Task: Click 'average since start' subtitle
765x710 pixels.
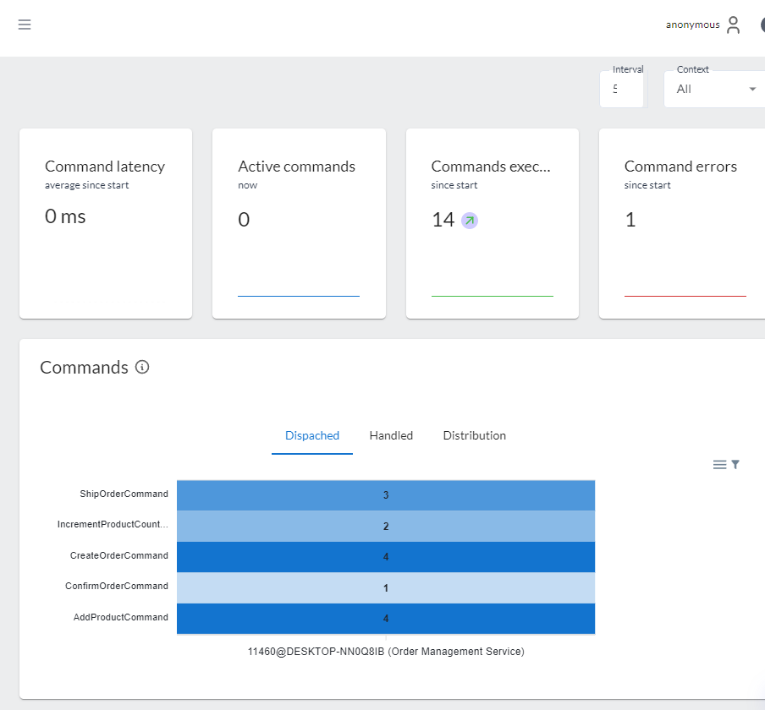Action: (x=87, y=185)
